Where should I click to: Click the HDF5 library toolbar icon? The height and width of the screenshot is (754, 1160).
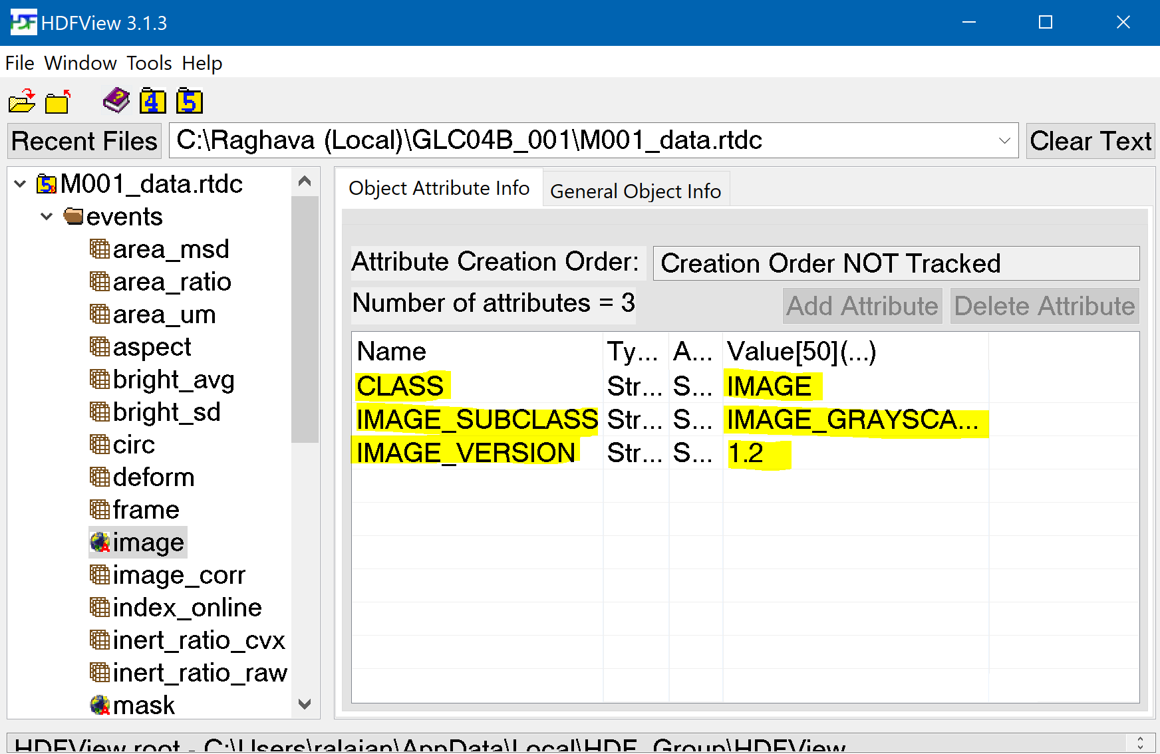pyautogui.click(x=188, y=101)
